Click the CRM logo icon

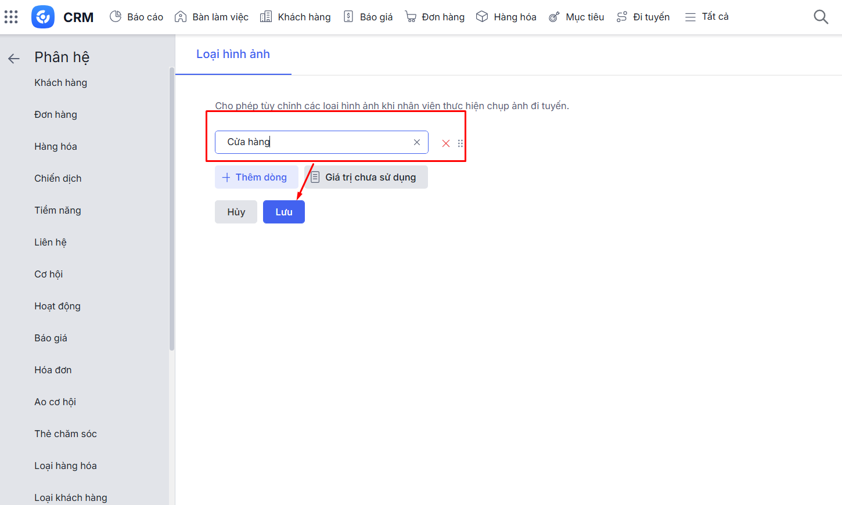point(43,17)
